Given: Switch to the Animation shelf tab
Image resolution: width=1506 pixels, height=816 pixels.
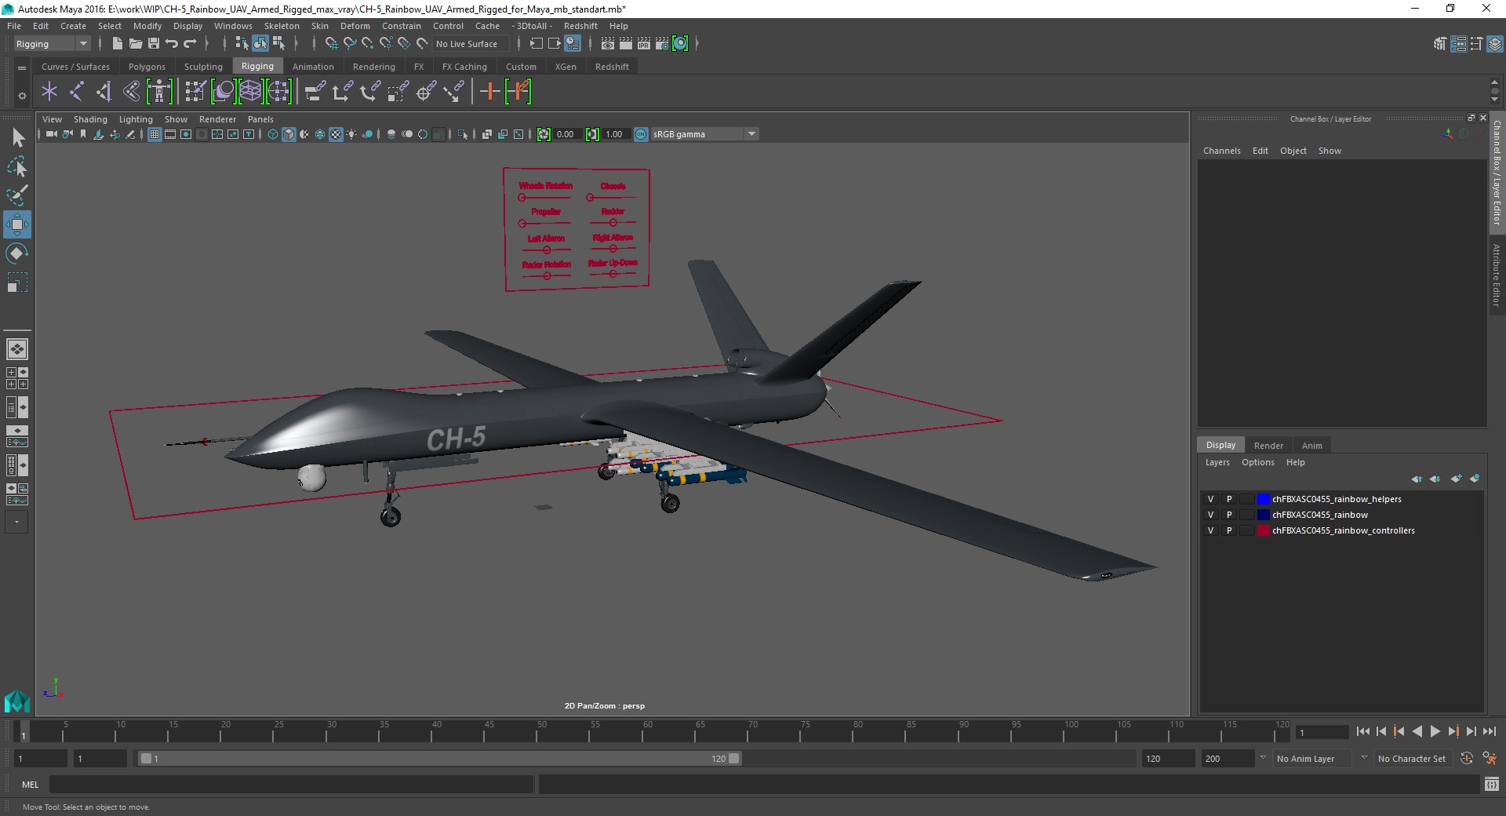Looking at the screenshot, I should pyautogui.click(x=313, y=67).
